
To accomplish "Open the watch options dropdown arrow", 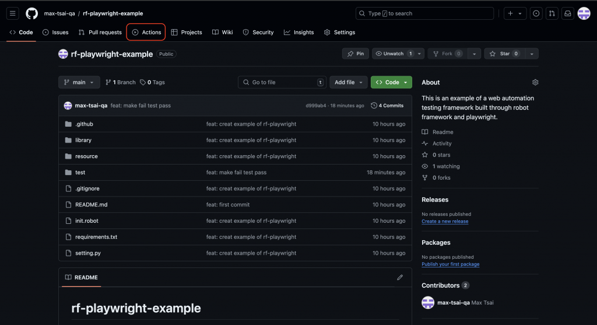I will tap(419, 53).
